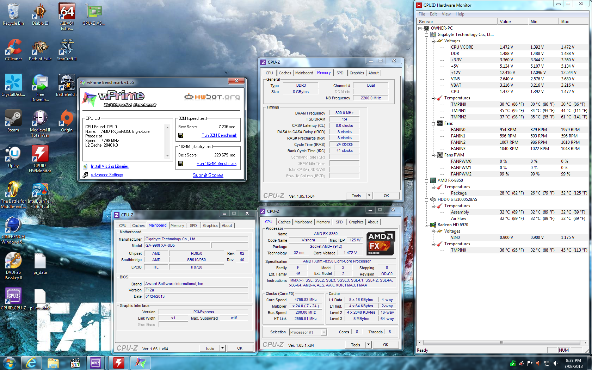Open the Origin desktop shortcut
Image resolution: width=592 pixels, height=370 pixels.
click(x=67, y=121)
